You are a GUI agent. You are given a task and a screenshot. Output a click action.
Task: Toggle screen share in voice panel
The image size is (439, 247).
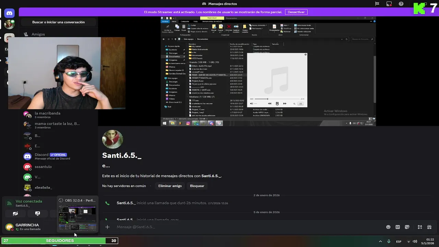point(38,214)
